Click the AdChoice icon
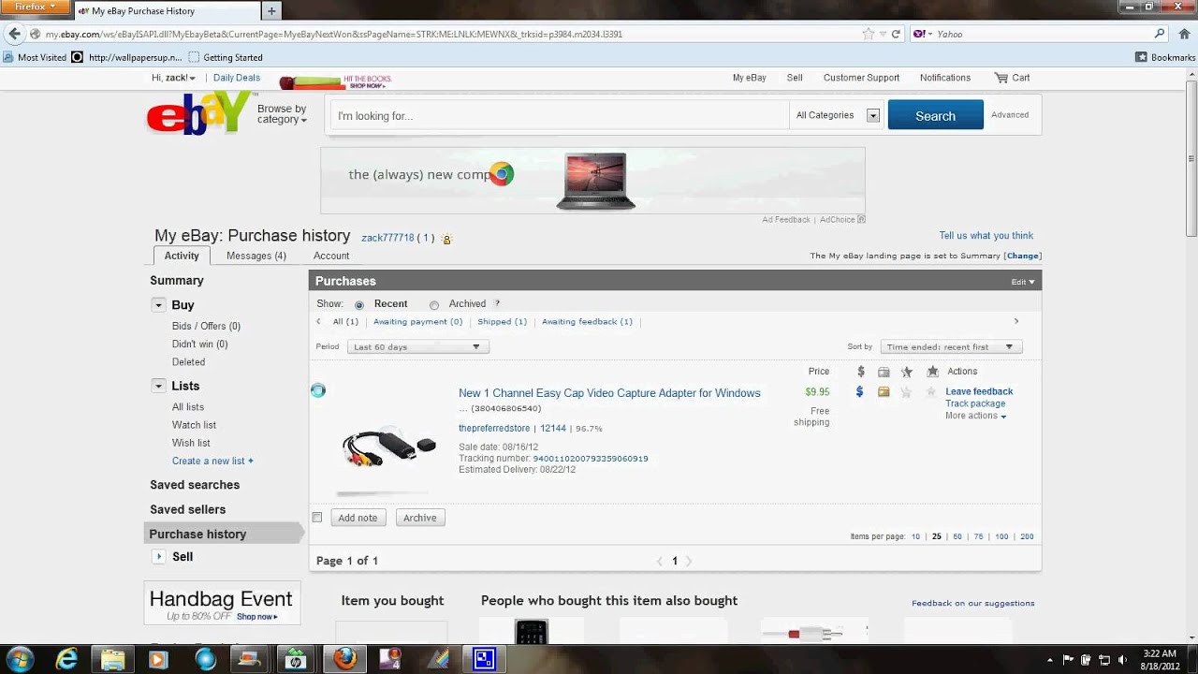Screen dimensions: 1198x674 (x=861, y=220)
